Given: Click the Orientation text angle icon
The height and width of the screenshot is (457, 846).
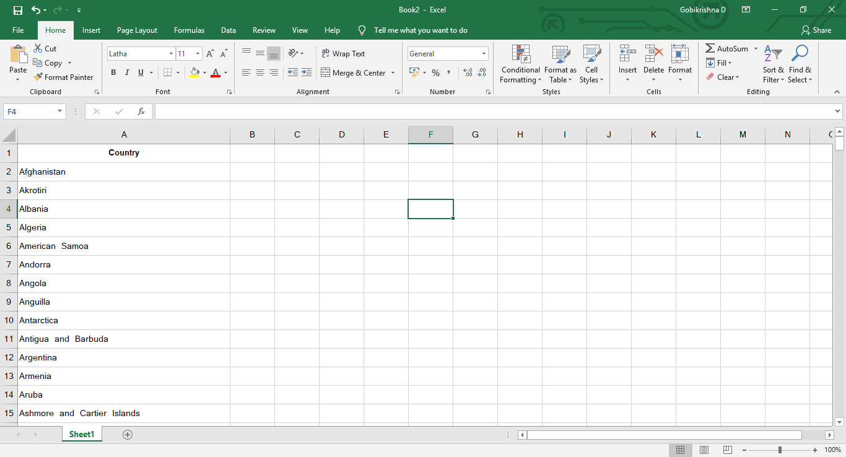Looking at the screenshot, I should [294, 53].
